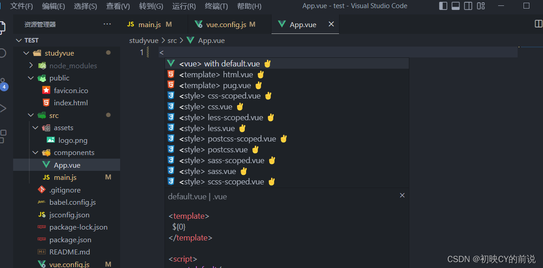Open the customize layout icon
Screen dimensions: 543x268
(x=480, y=6)
